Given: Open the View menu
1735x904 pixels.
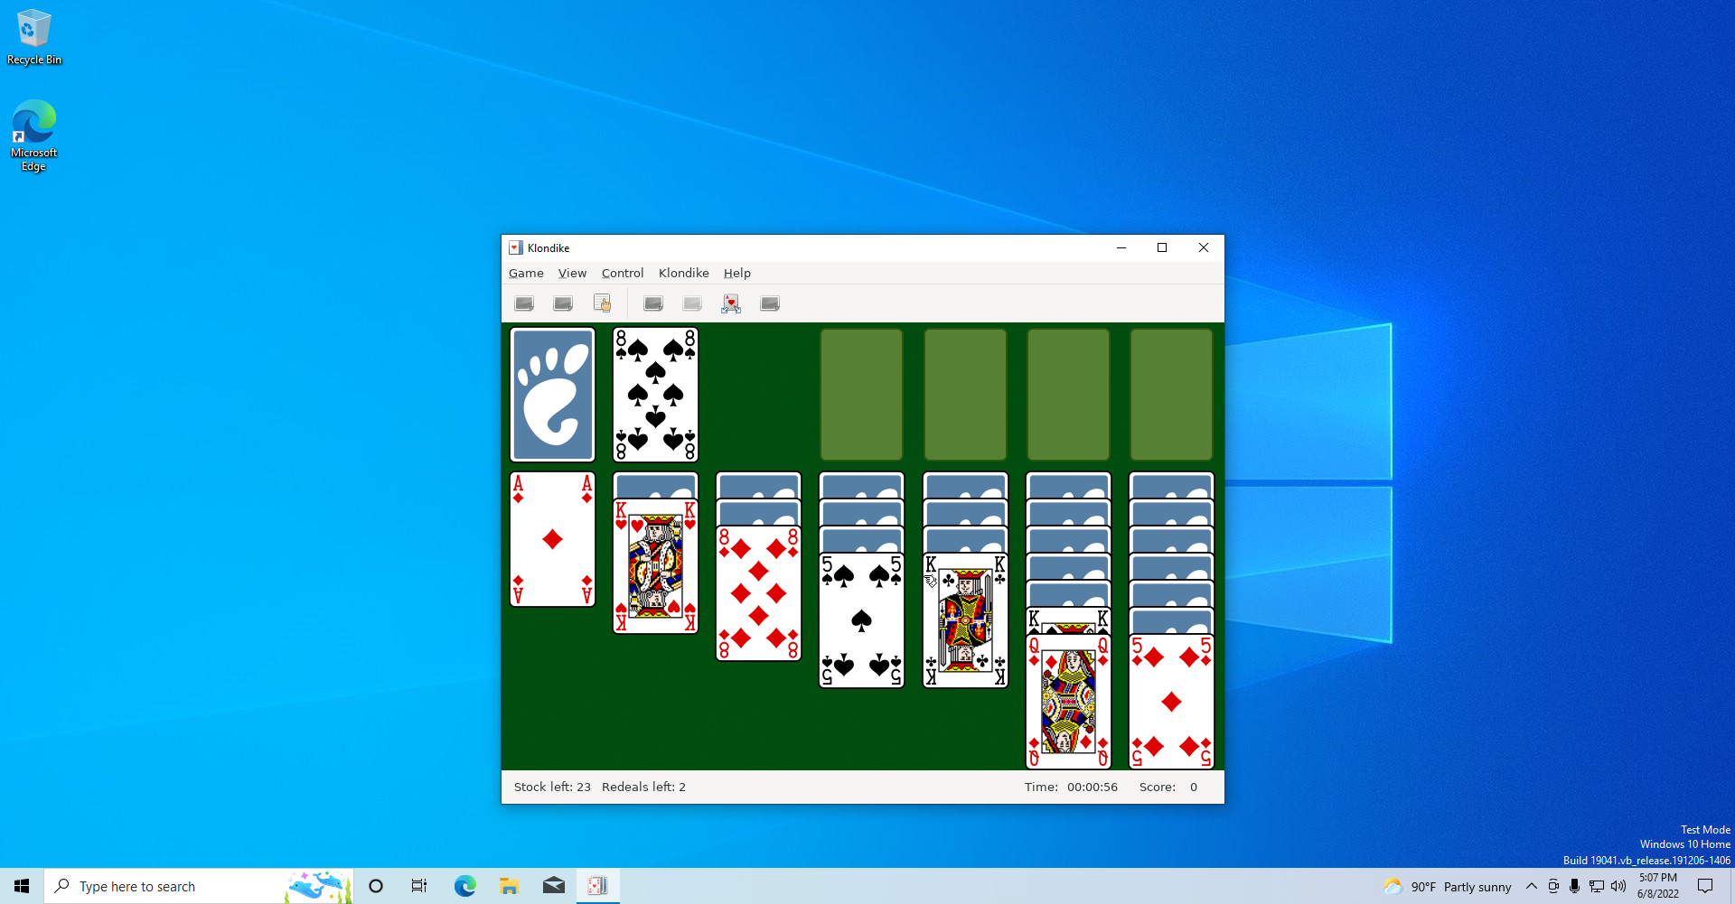Looking at the screenshot, I should point(572,273).
